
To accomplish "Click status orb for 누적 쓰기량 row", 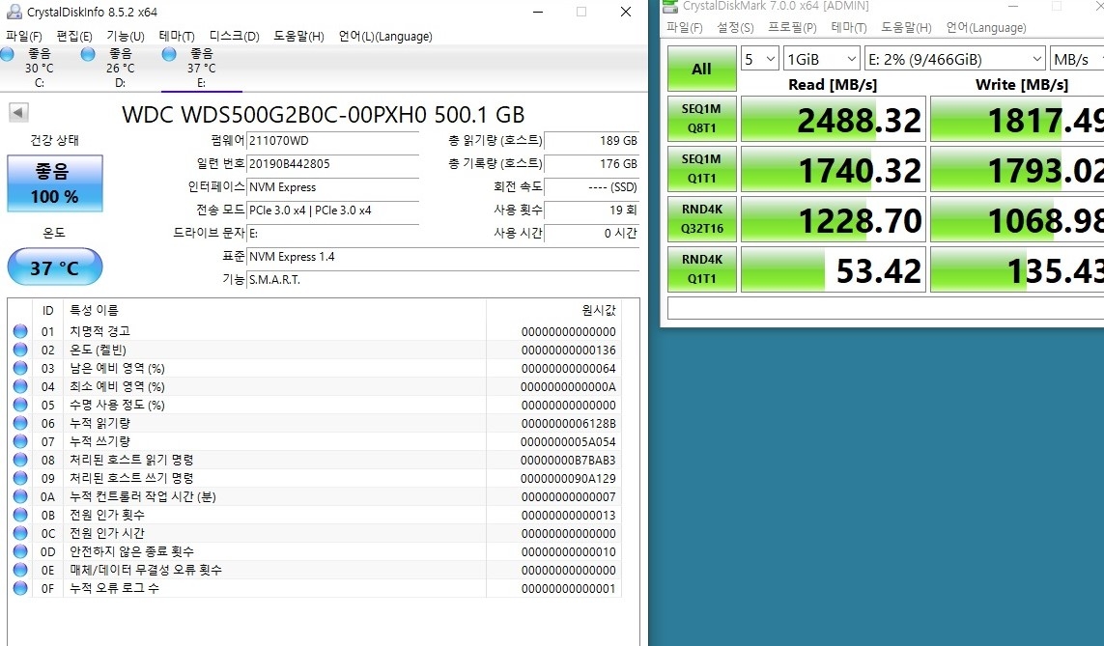I will click(20, 440).
